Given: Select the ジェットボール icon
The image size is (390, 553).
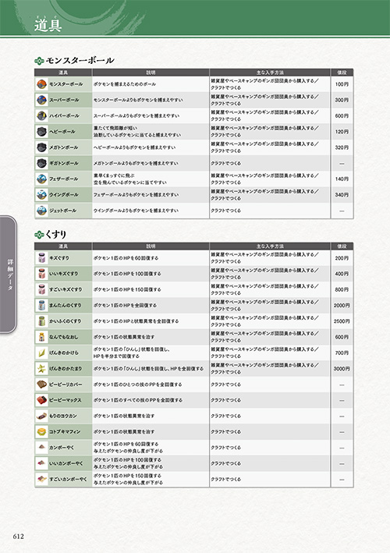Looking at the screenshot, I should pyautogui.click(x=41, y=211).
